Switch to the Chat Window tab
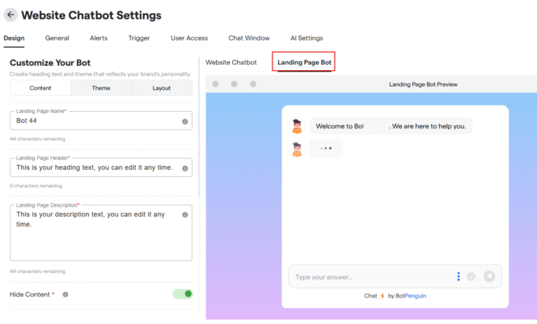Image resolution: width=537 pixels, height=324 pixels. tap(249, 38)
